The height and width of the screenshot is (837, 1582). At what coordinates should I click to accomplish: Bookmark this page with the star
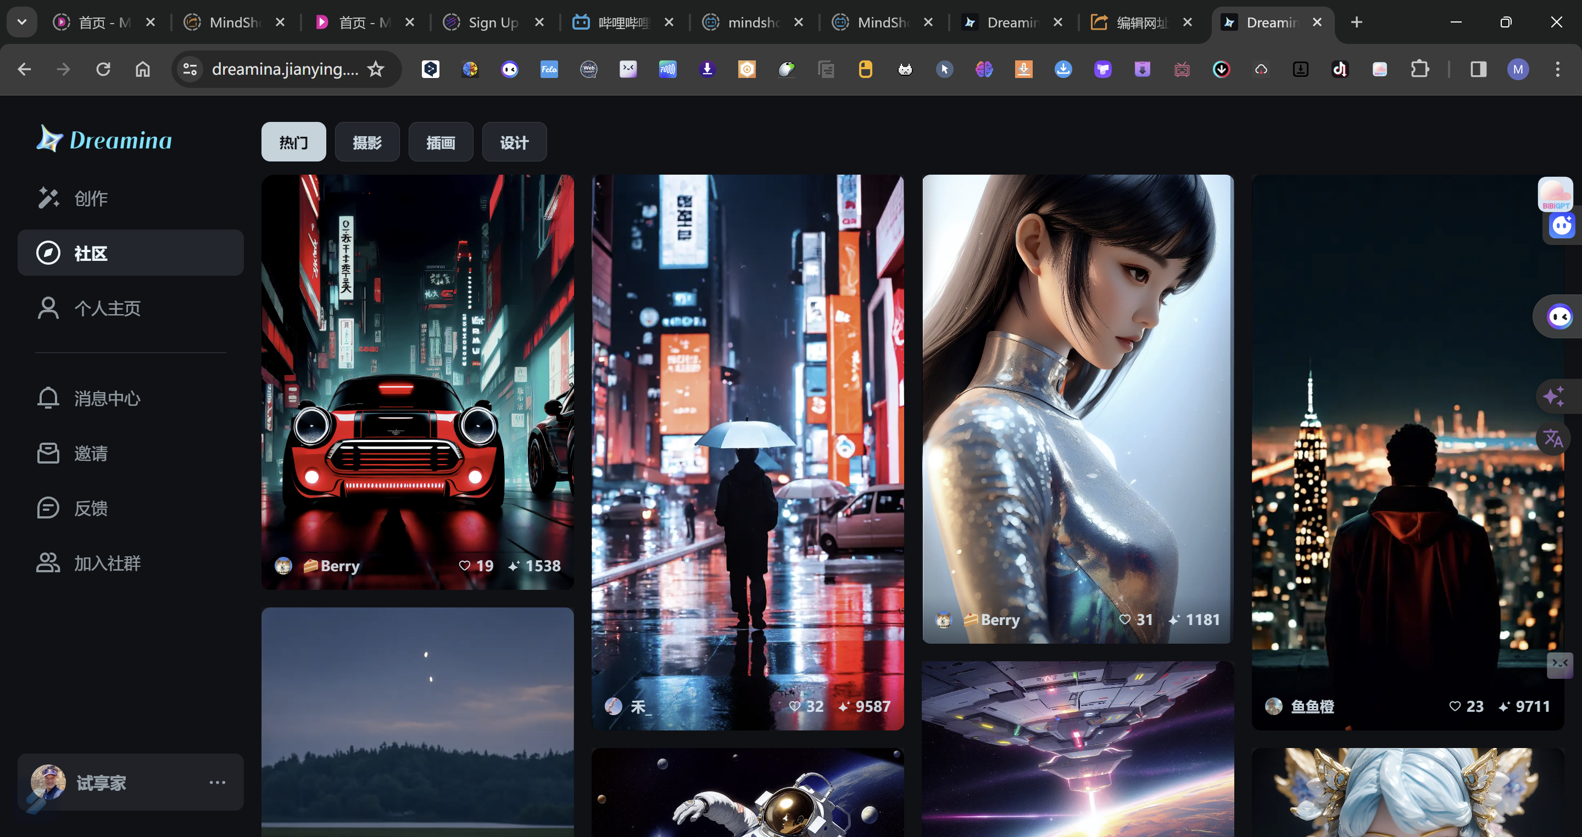[376, 69]
